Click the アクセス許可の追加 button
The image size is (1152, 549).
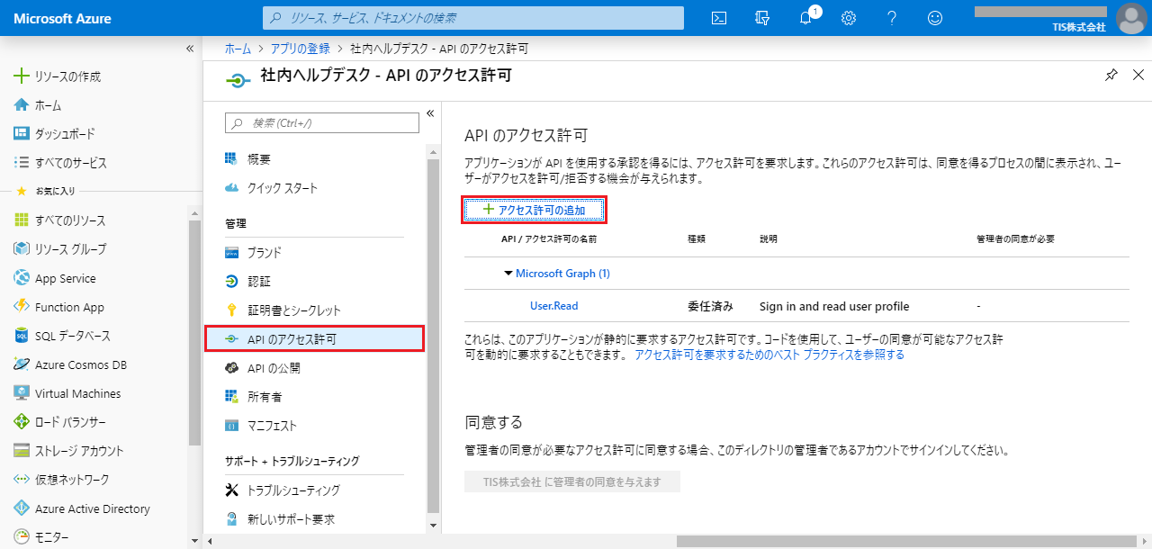pos(534,210)
